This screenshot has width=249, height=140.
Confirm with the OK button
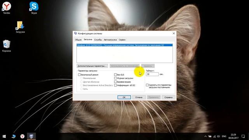(x=124, y=97)
